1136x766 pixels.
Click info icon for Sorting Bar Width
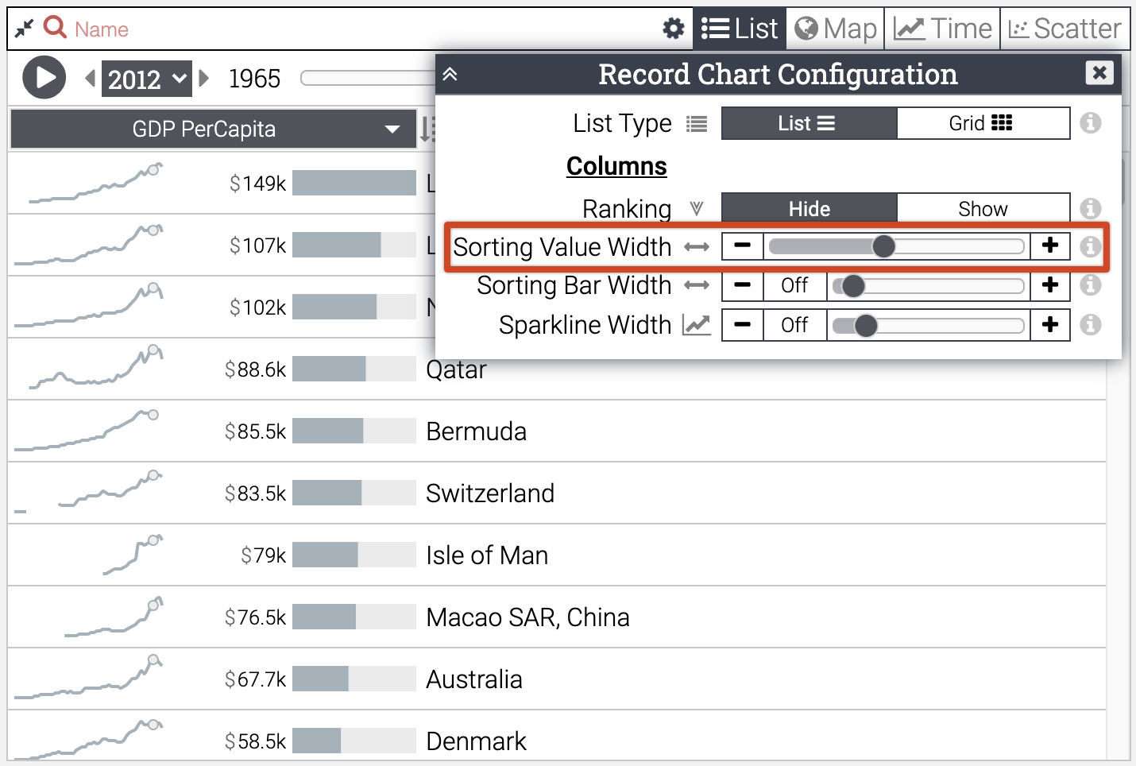click(1091, 284)
